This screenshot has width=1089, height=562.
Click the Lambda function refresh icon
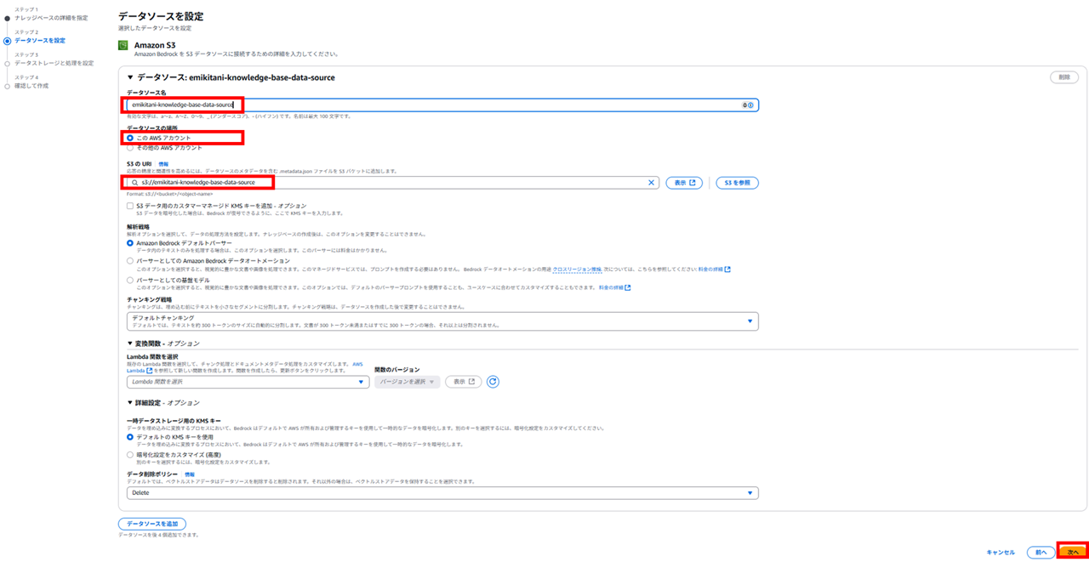493,382
